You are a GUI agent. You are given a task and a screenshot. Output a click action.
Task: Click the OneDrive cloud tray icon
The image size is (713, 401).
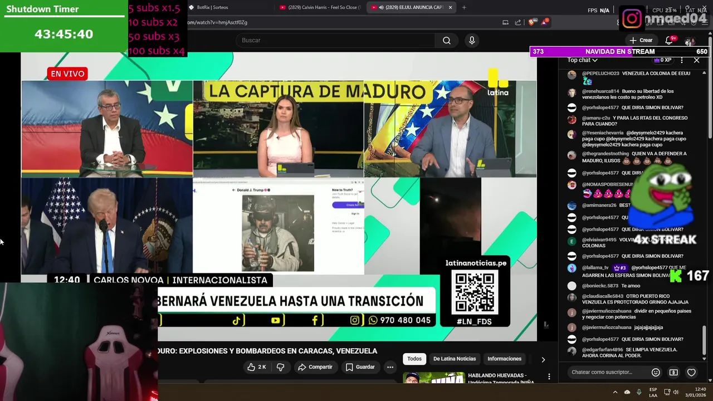pos(627,392)
